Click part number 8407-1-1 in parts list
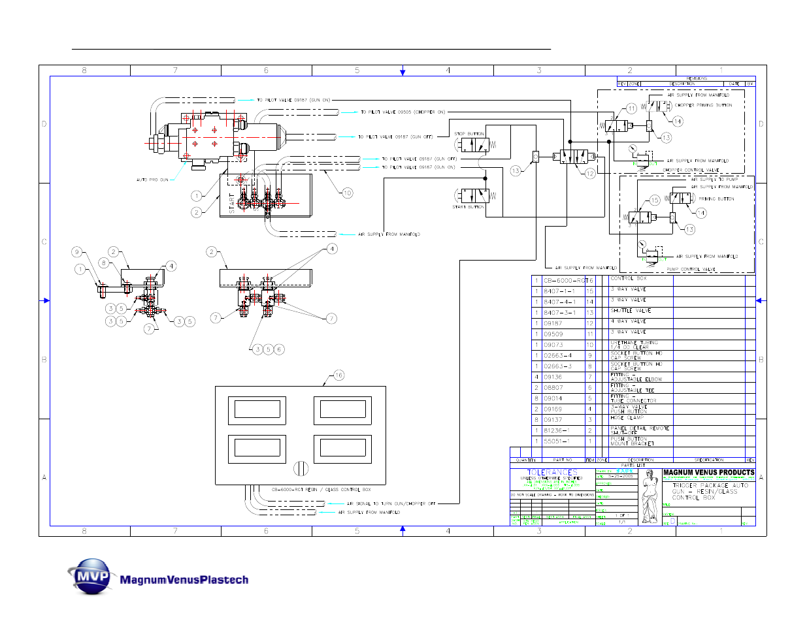The height and width of the screenshot is (623, 807). pyautogui.click(x=559, y=291)
